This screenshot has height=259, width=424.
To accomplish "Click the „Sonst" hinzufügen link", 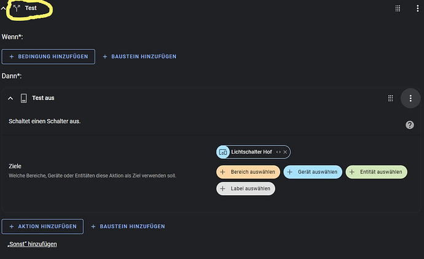I will pos(32,244).
